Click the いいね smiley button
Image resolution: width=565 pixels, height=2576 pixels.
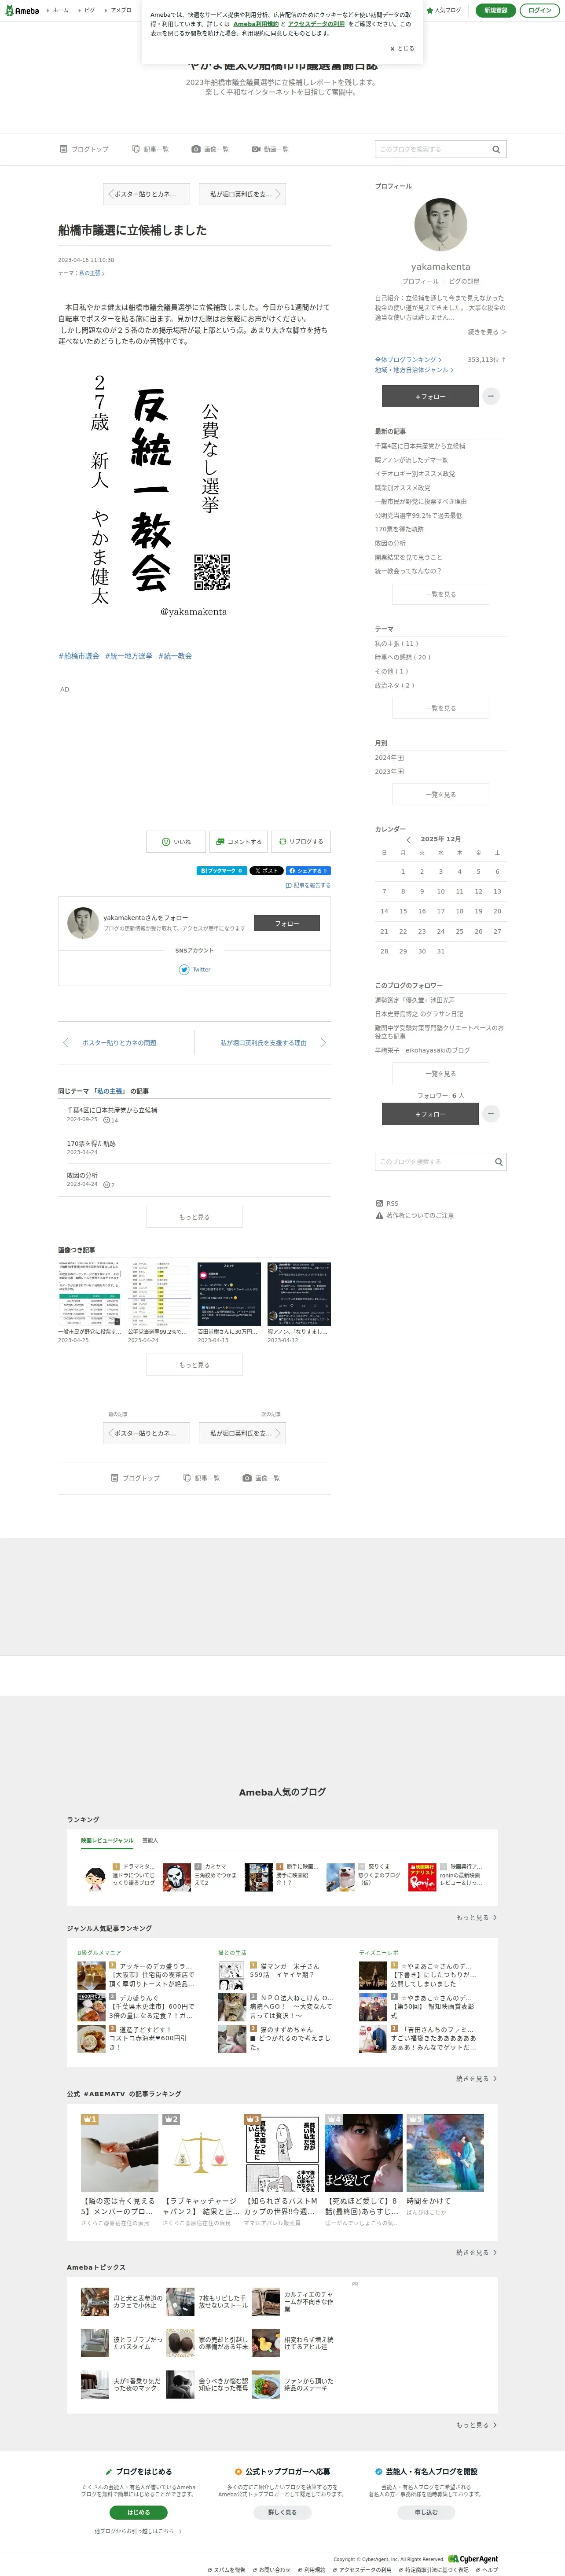tap(176, 842)
